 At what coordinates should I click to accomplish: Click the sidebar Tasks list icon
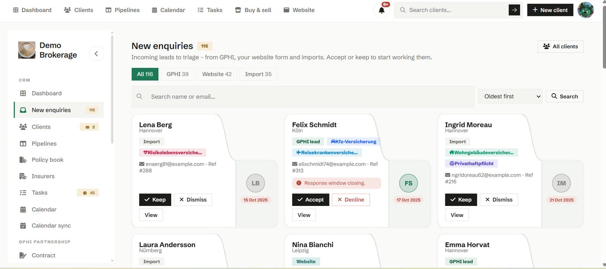(x=23, y=193)
